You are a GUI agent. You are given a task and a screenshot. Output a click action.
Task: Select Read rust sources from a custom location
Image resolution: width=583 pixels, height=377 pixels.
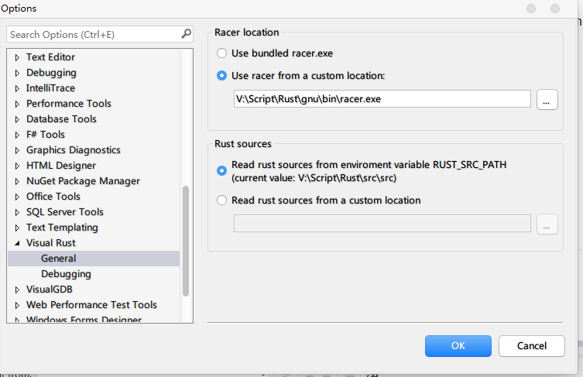pos(222,200)
